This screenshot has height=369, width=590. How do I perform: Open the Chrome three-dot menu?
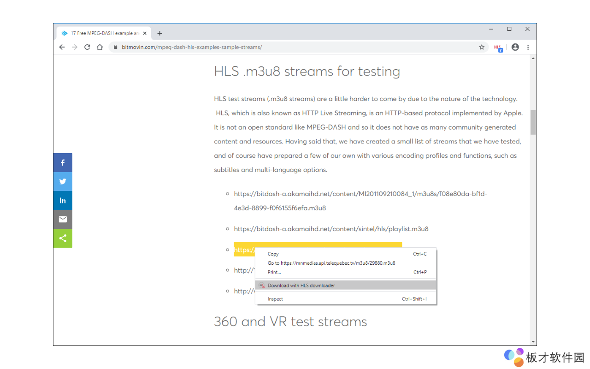(x=528, y=47)
